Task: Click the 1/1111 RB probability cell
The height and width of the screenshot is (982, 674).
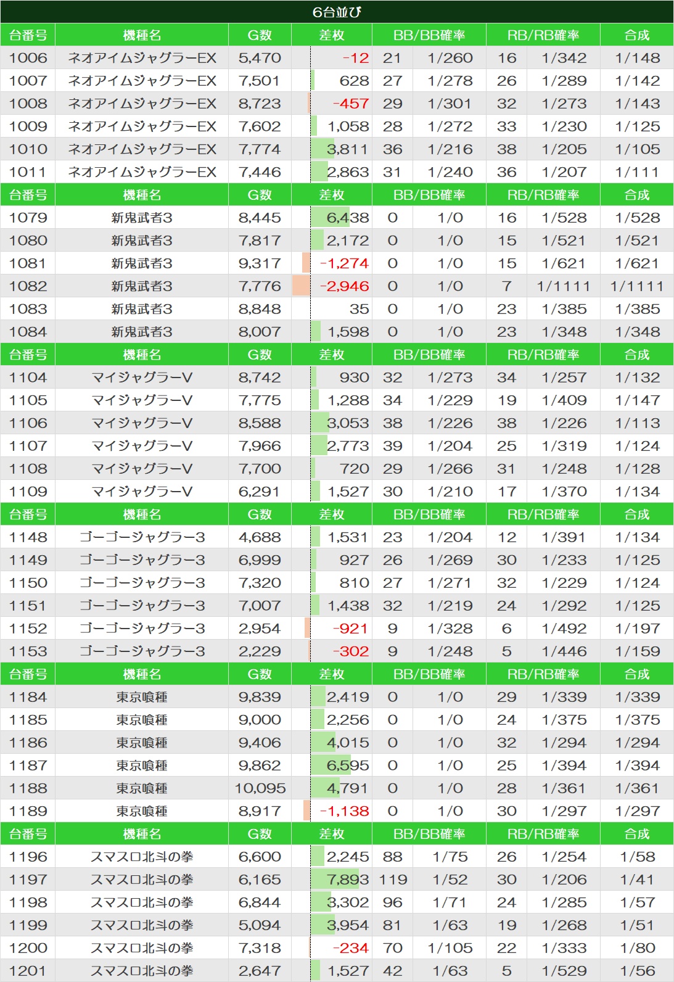Action: [x=564, y=286]
